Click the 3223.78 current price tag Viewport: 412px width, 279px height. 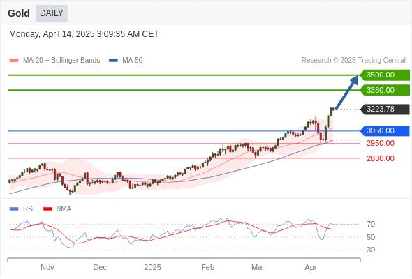(x=385, y=110)
